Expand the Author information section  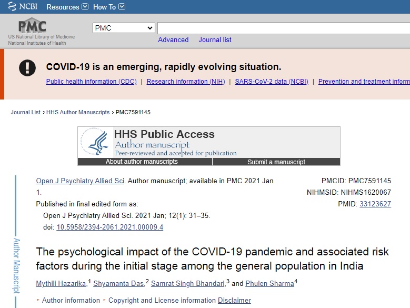click(71, 300)
